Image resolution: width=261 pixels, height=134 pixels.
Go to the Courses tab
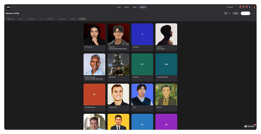click(126, 7)
